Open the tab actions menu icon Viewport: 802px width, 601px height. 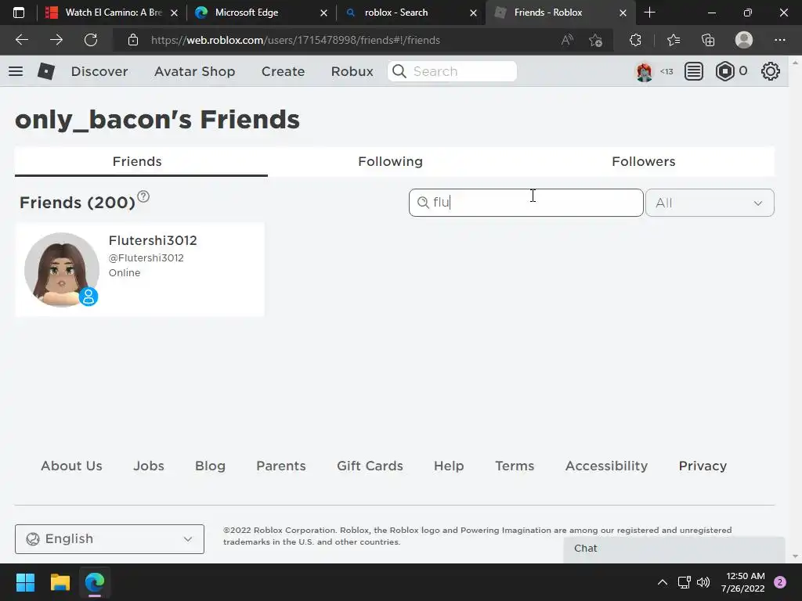19,13
